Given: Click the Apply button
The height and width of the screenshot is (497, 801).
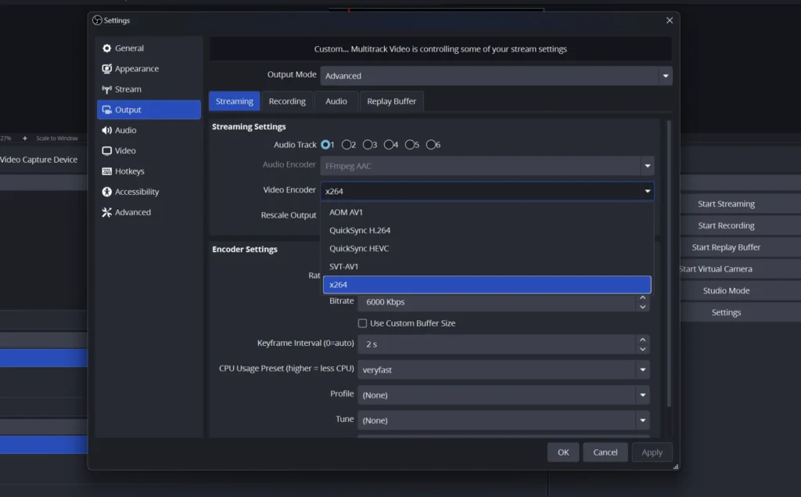Looking at the screenshot, I should click(652, 452).
